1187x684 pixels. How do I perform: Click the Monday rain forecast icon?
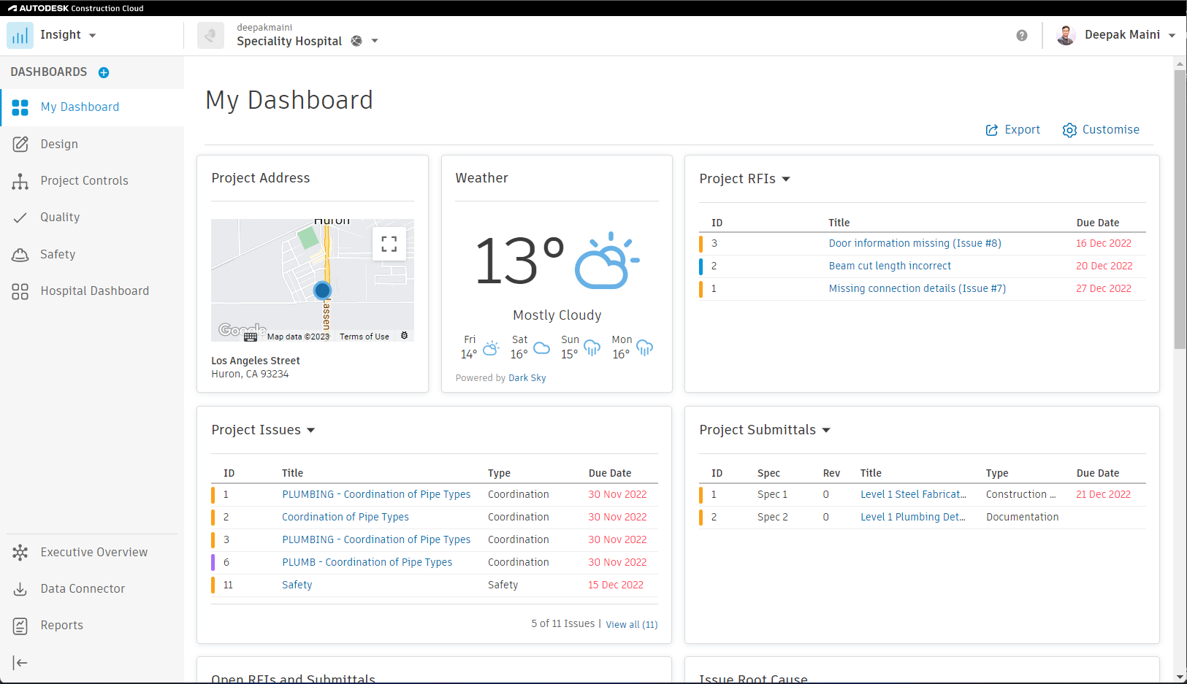[644, 347]
